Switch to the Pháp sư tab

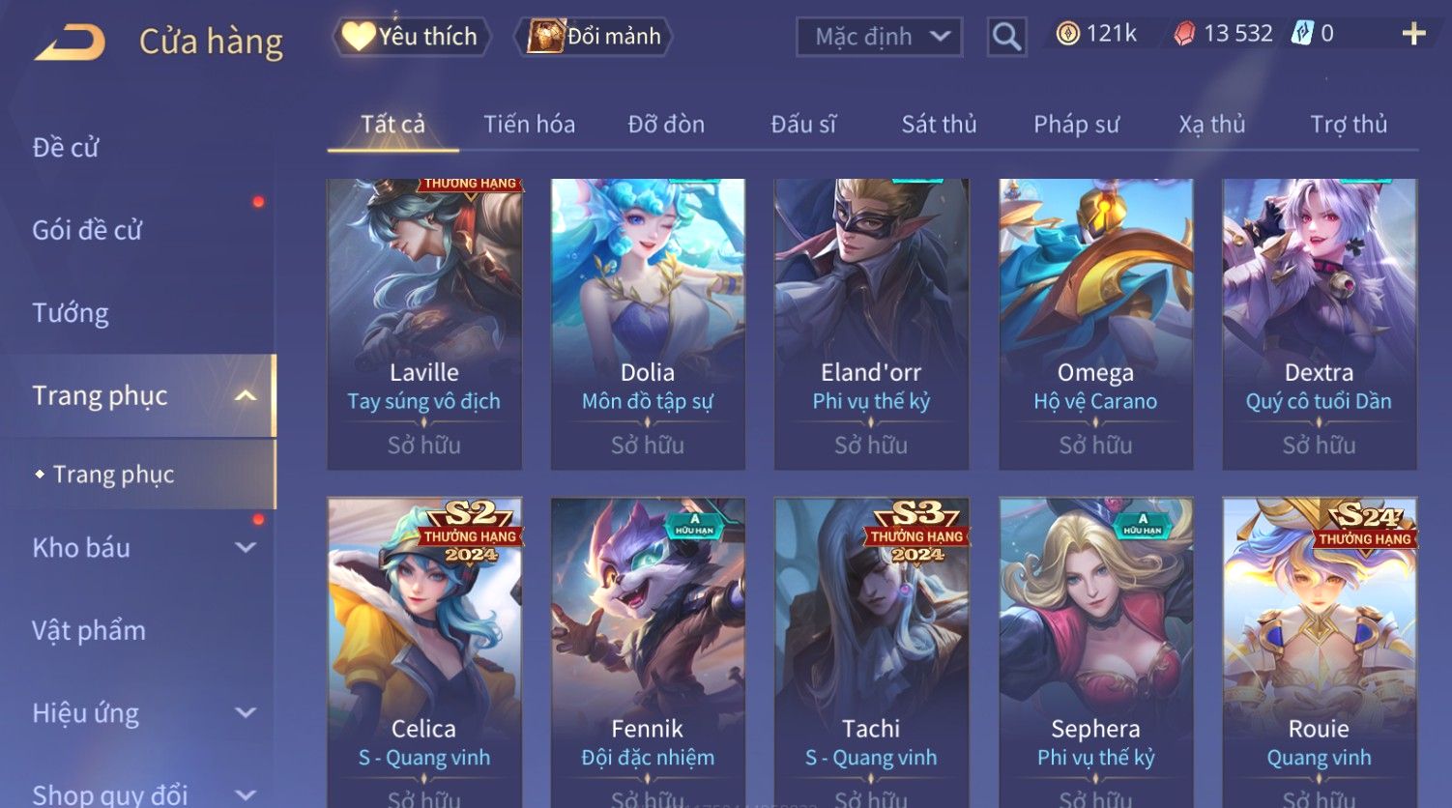[x=1076, y=124]
